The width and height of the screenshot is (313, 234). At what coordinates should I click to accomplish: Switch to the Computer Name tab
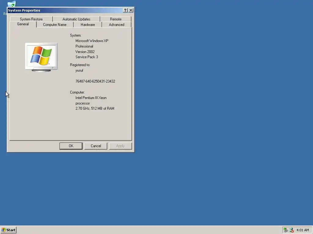[x=55, y=25]
